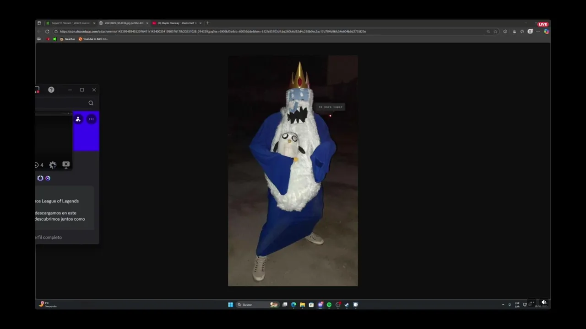Open File Explorer from taskbar

point(302,305)
